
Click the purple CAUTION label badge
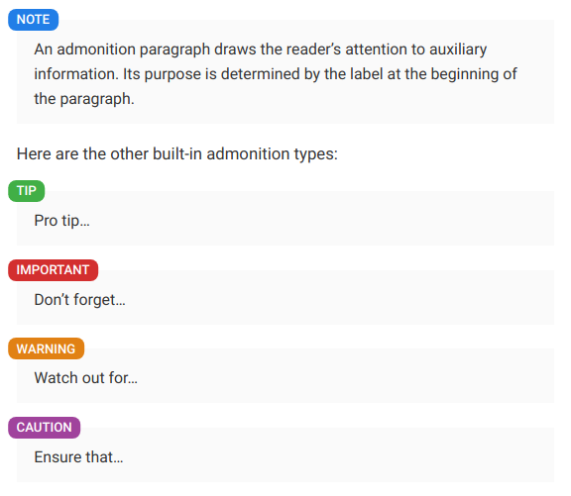44,428
